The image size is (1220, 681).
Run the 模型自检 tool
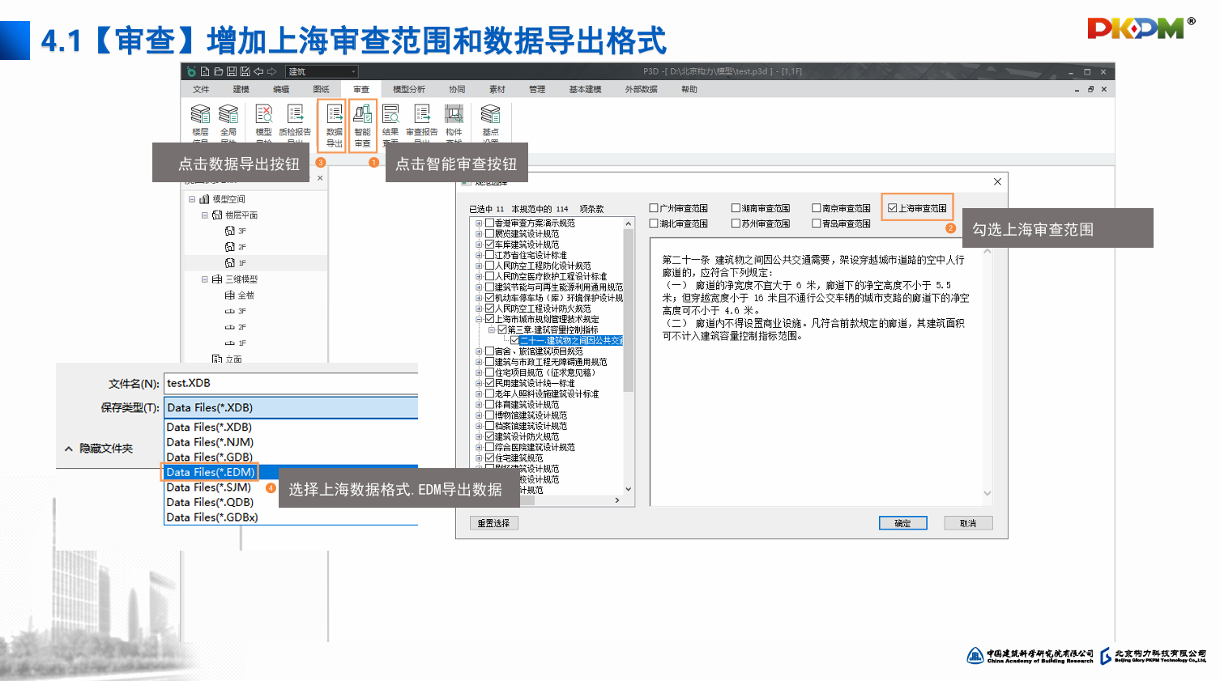click(x=264, y=114)
